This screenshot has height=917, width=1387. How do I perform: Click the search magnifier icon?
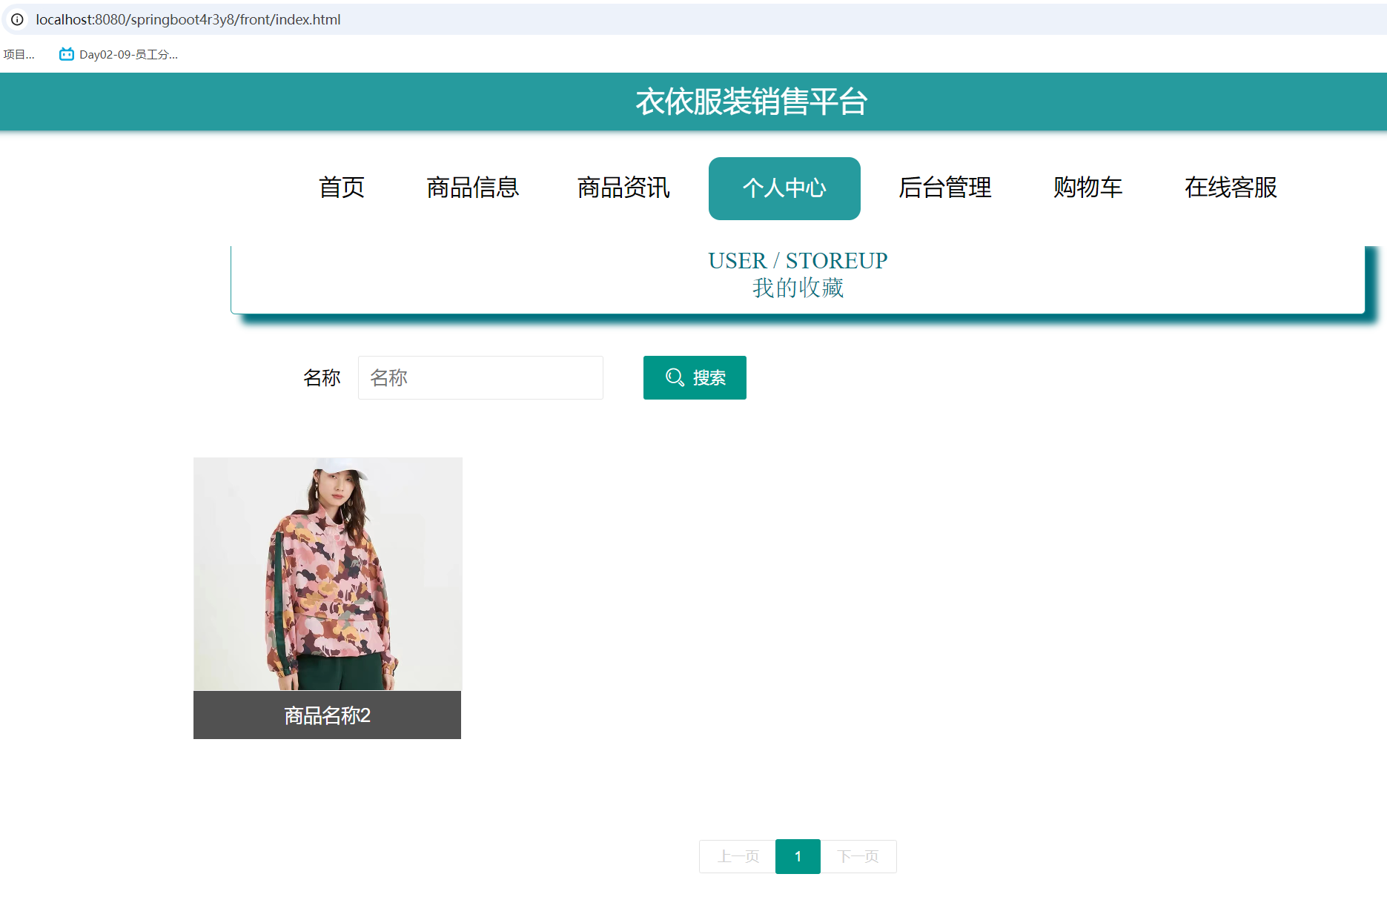(x=673, y=377)
